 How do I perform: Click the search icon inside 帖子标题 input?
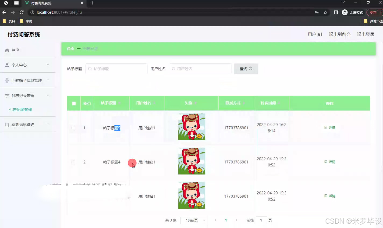90,69
